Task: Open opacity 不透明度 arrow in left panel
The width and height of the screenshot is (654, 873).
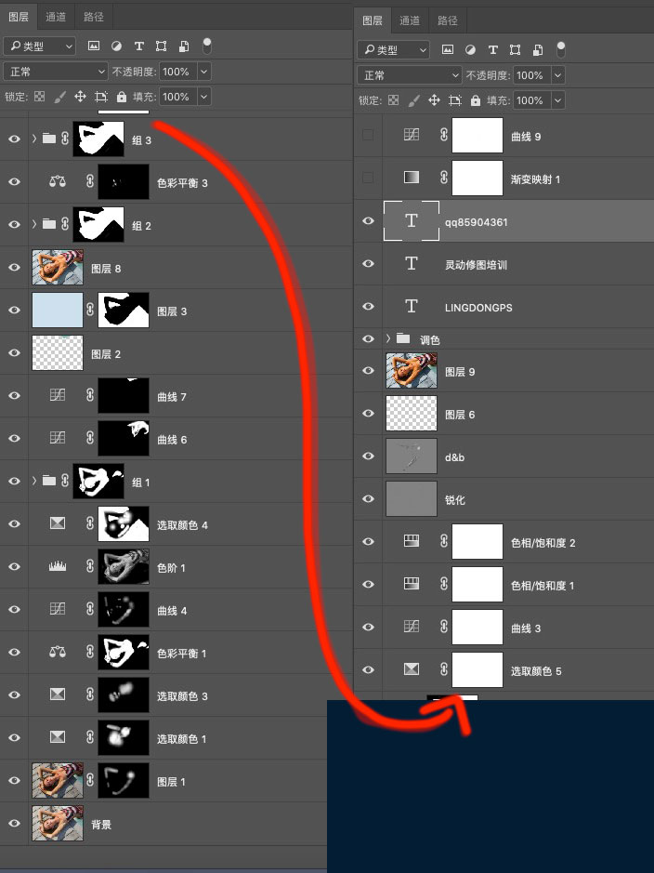Action: pyautogui.click(x=204, y=72)
